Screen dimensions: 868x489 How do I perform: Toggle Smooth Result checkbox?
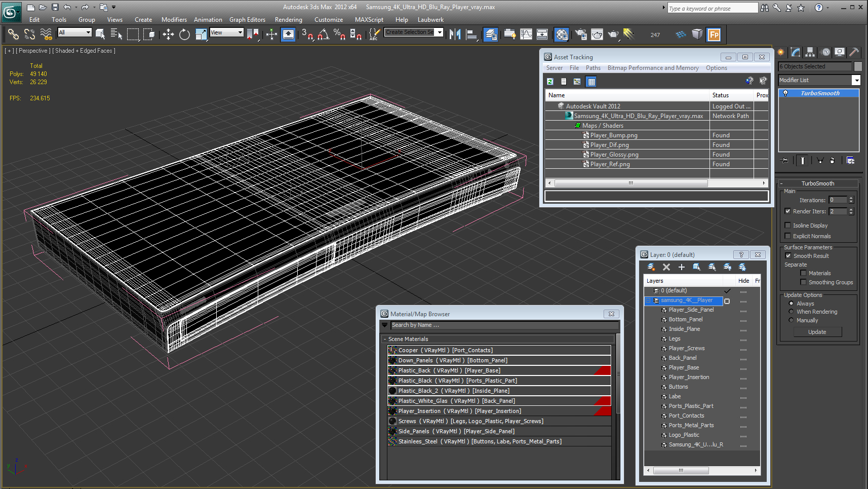[x=788, y=256]
